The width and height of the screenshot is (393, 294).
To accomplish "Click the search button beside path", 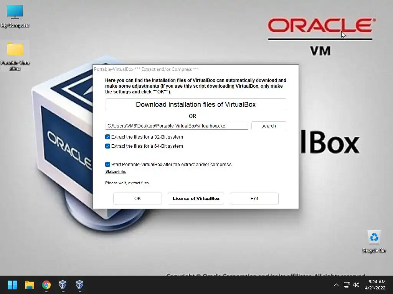I will pyautogui.click(x=269, y=126).
